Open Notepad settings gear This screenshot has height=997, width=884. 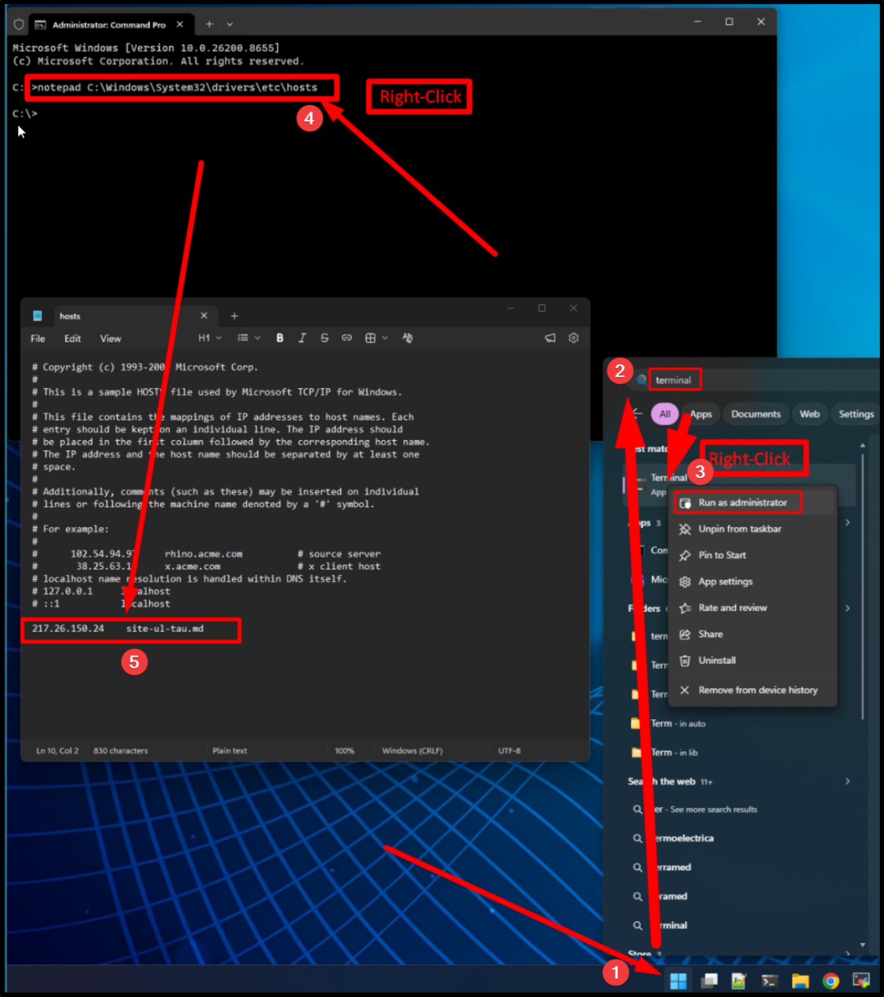pos(574,338)
